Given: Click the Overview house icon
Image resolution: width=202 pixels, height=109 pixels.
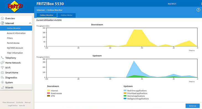Looking at the screenshot, I should pyautogui.click(x=2, y=18).
